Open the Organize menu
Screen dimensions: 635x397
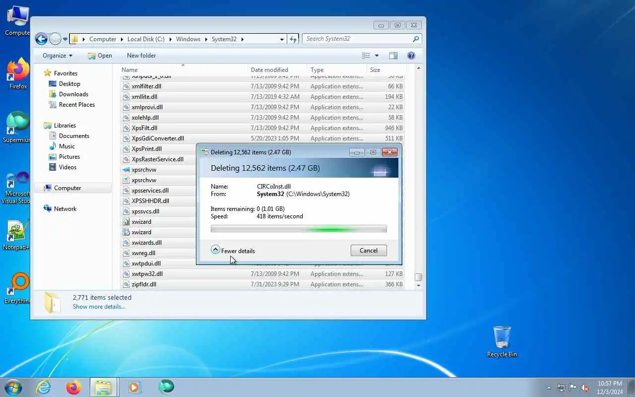point(58,56)
